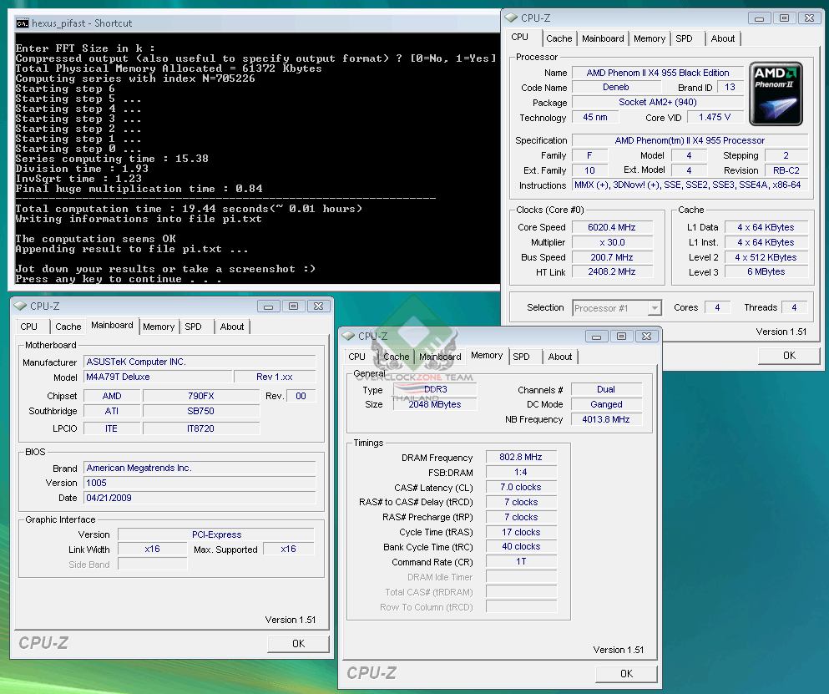Click the Level 3 cache value 6 MBytes
This screenshot has height=694, width=829.
(766, 272)
